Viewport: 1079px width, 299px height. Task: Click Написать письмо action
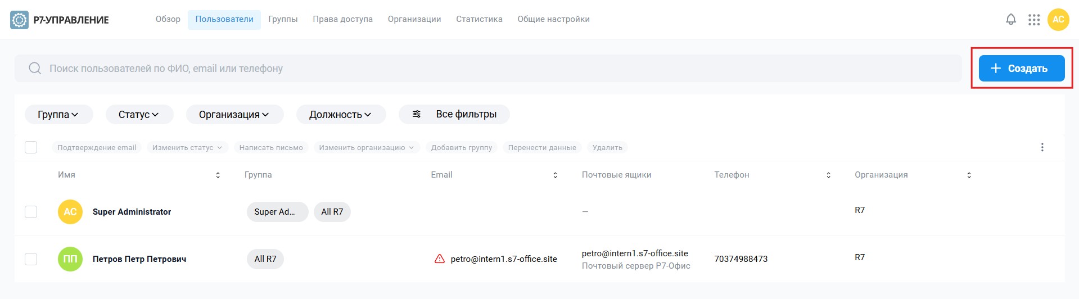point(271,148)
